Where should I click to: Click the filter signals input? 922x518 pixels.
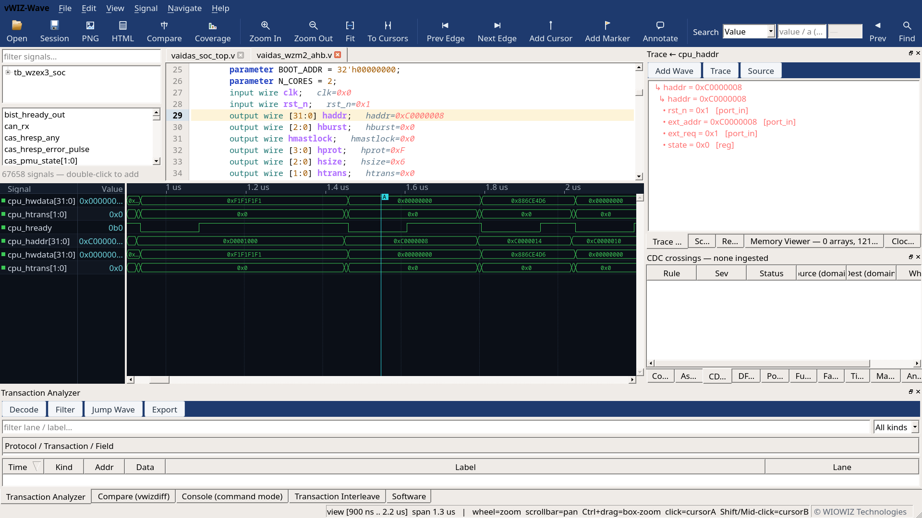(81, 57)
